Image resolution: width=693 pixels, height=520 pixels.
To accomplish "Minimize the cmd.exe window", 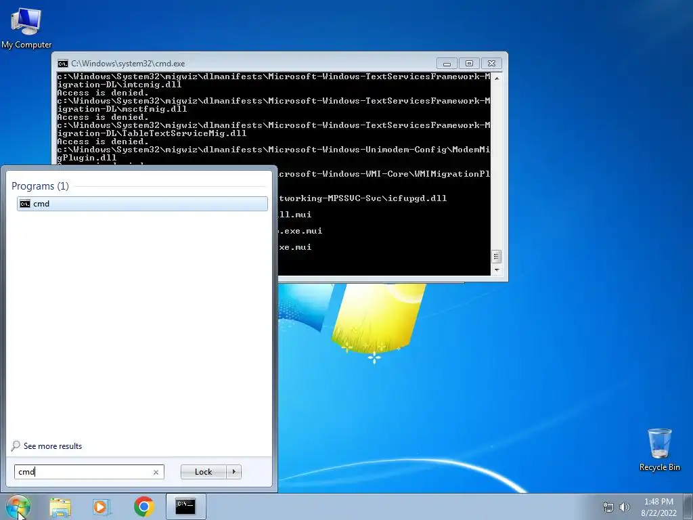I will [x=447, y=64].
